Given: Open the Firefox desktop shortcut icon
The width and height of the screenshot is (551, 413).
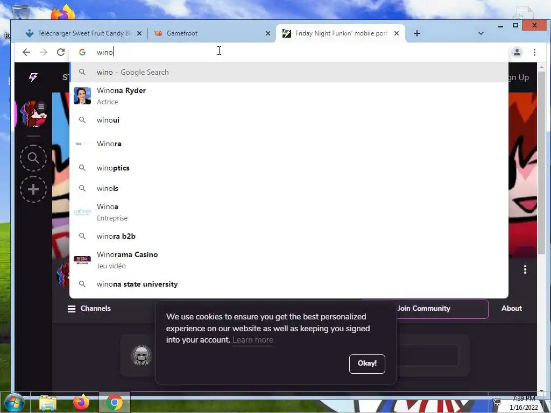Looking at the screenshot, I should pos(63,13).
